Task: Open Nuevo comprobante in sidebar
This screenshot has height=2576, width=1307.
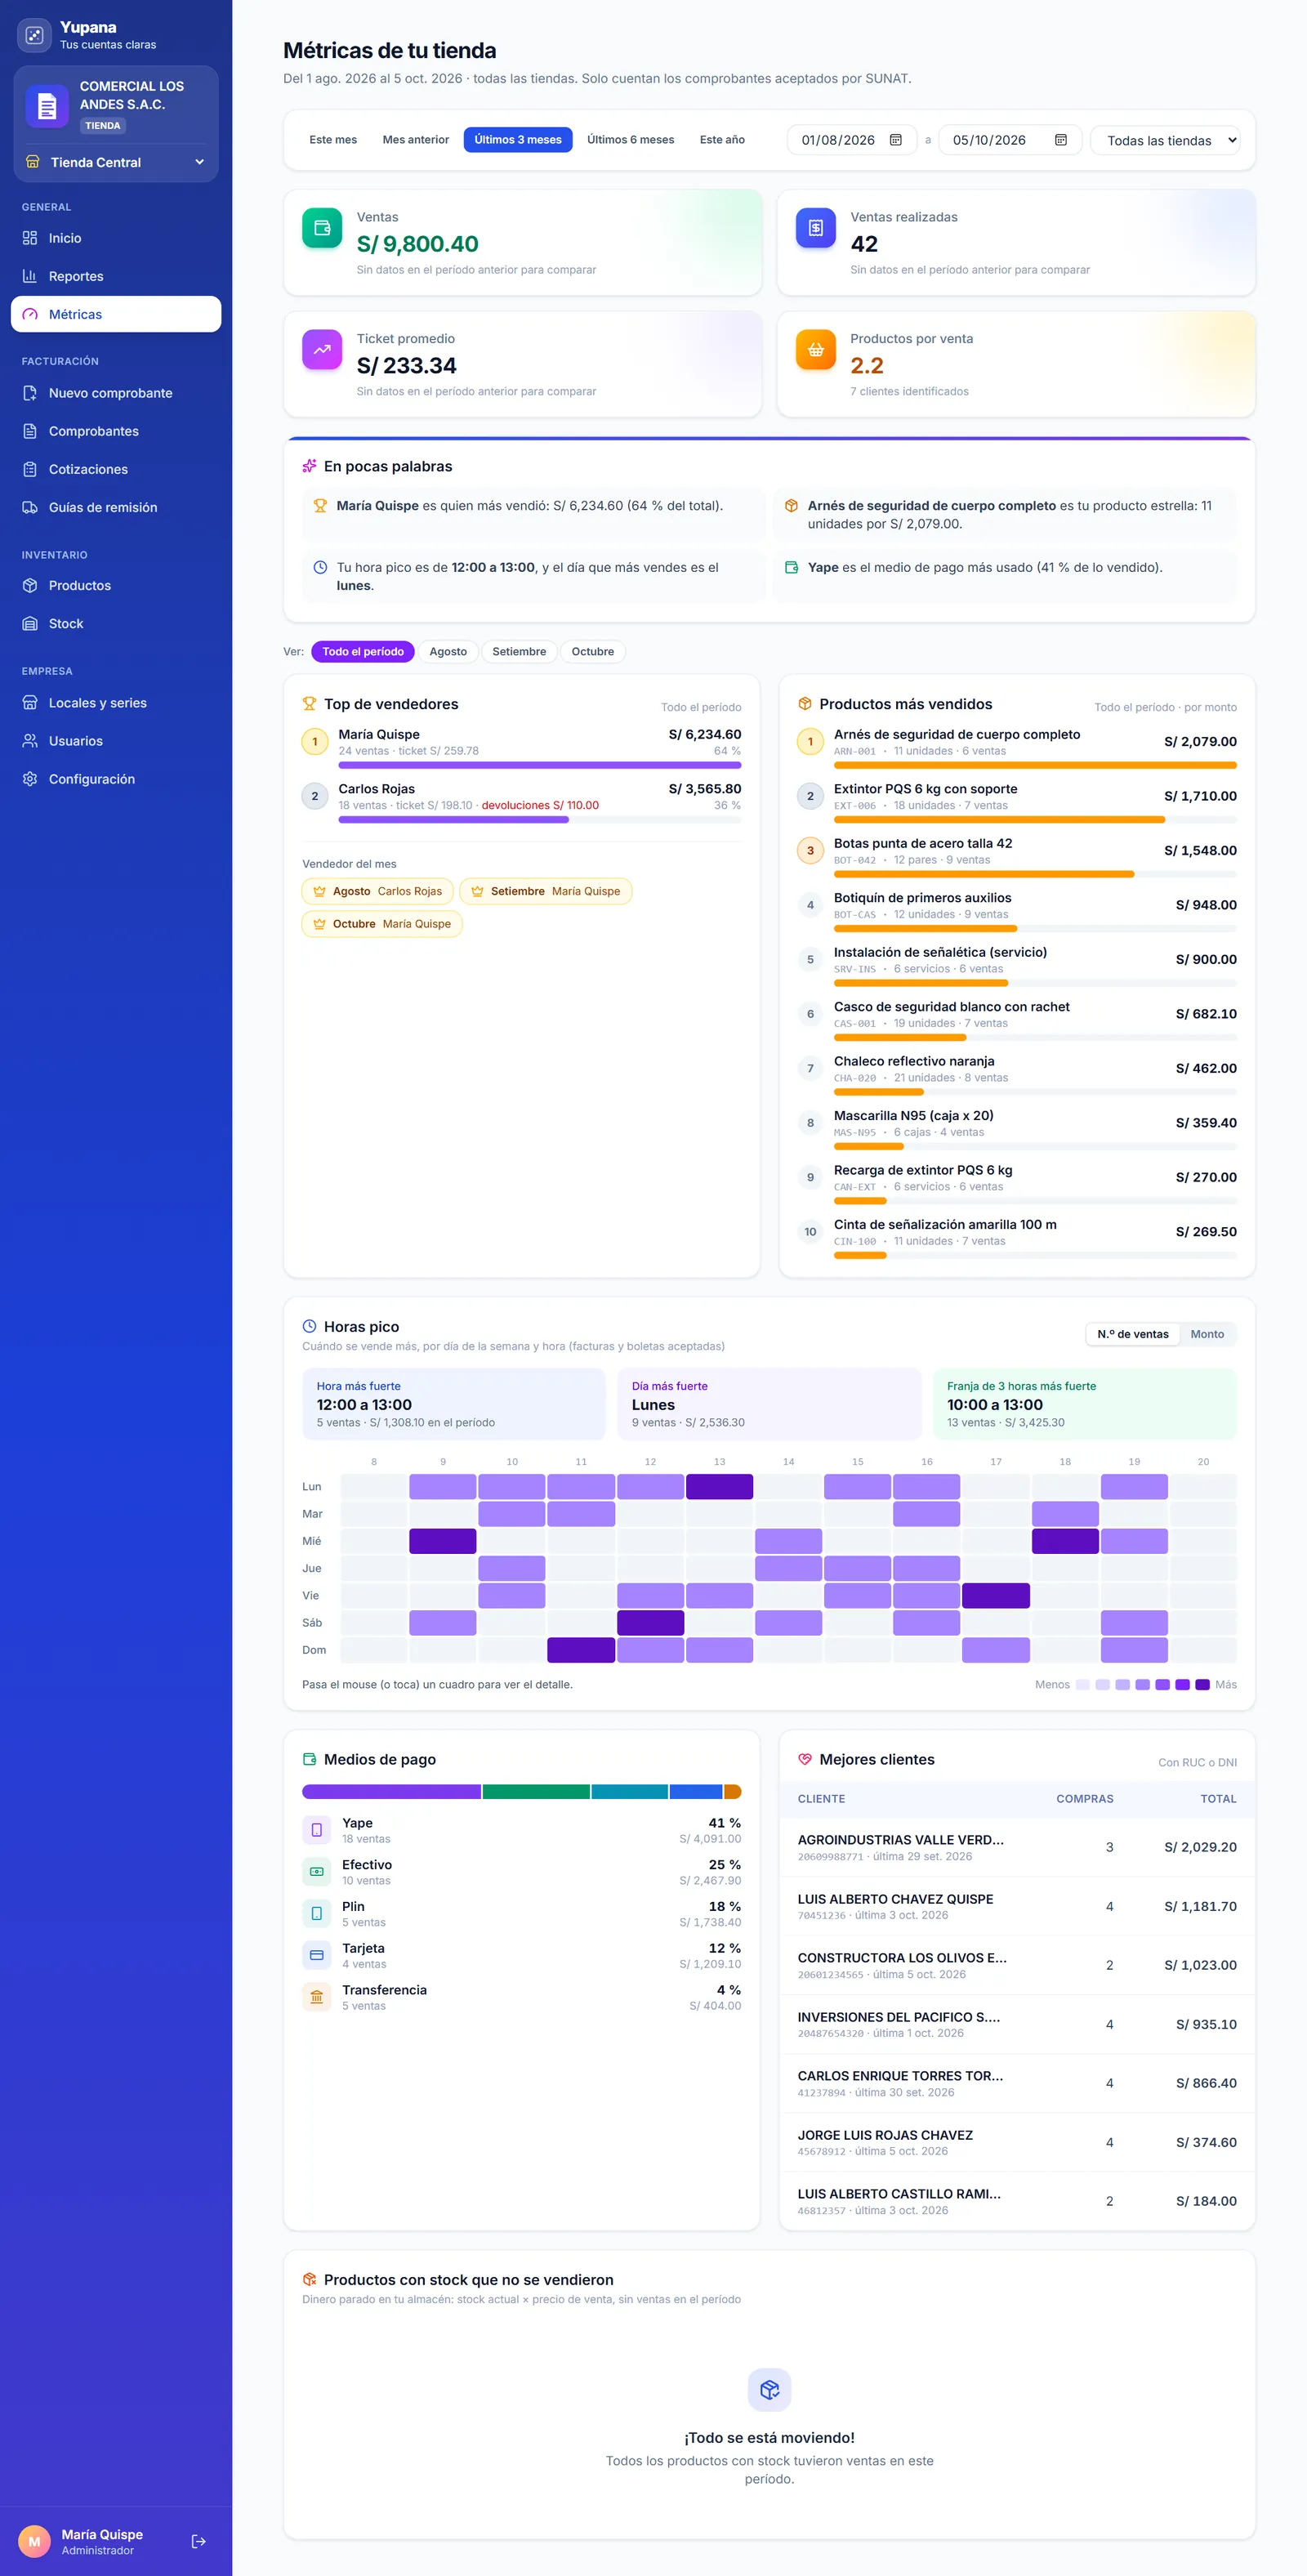Action: pyautogui.click(x=116, y=393)
